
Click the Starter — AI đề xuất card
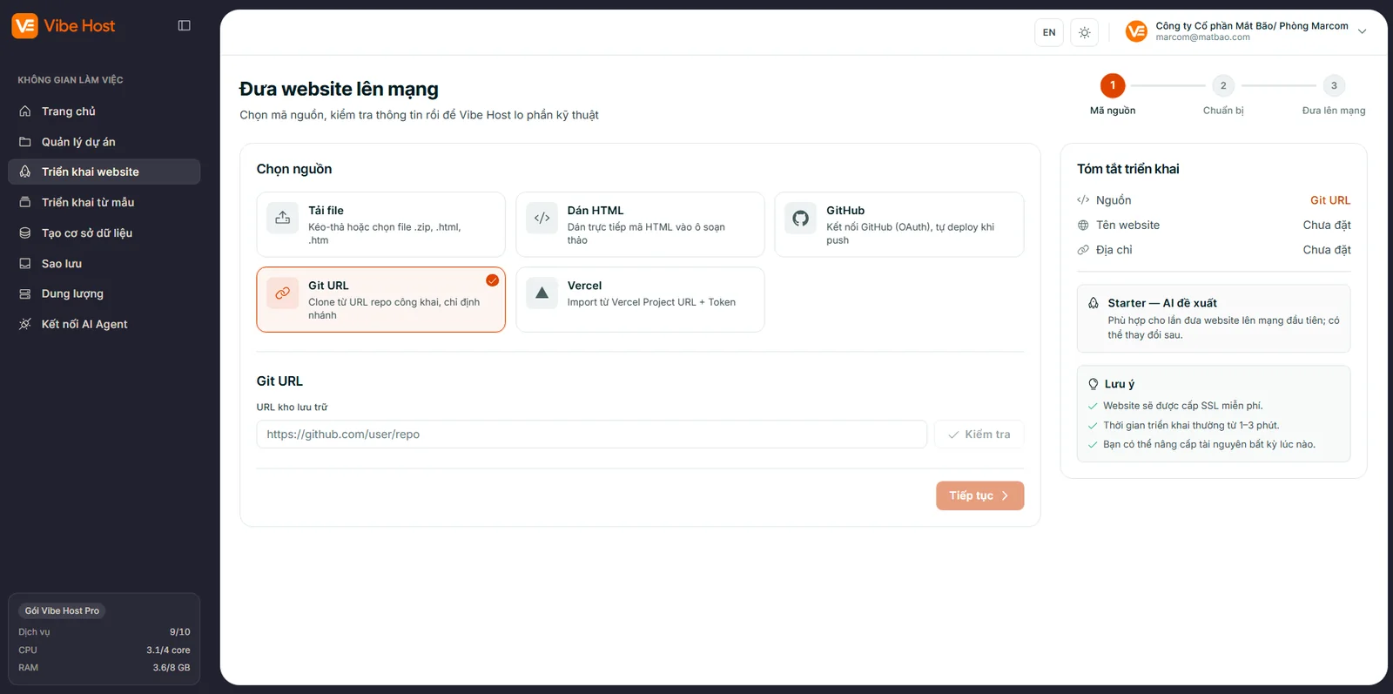pyautogui.click(x=1214, y=319)
